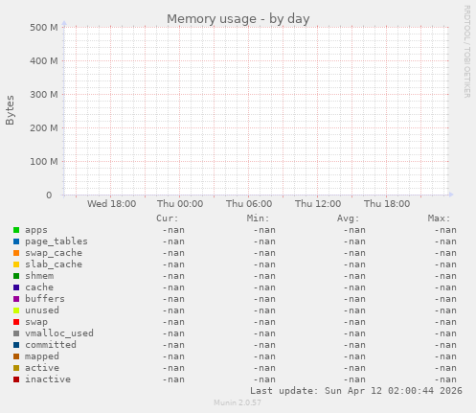Viewport: 476px width, 413px height.
Task: Click the 'Last update' timestamp text
Action: click(356, 391)
